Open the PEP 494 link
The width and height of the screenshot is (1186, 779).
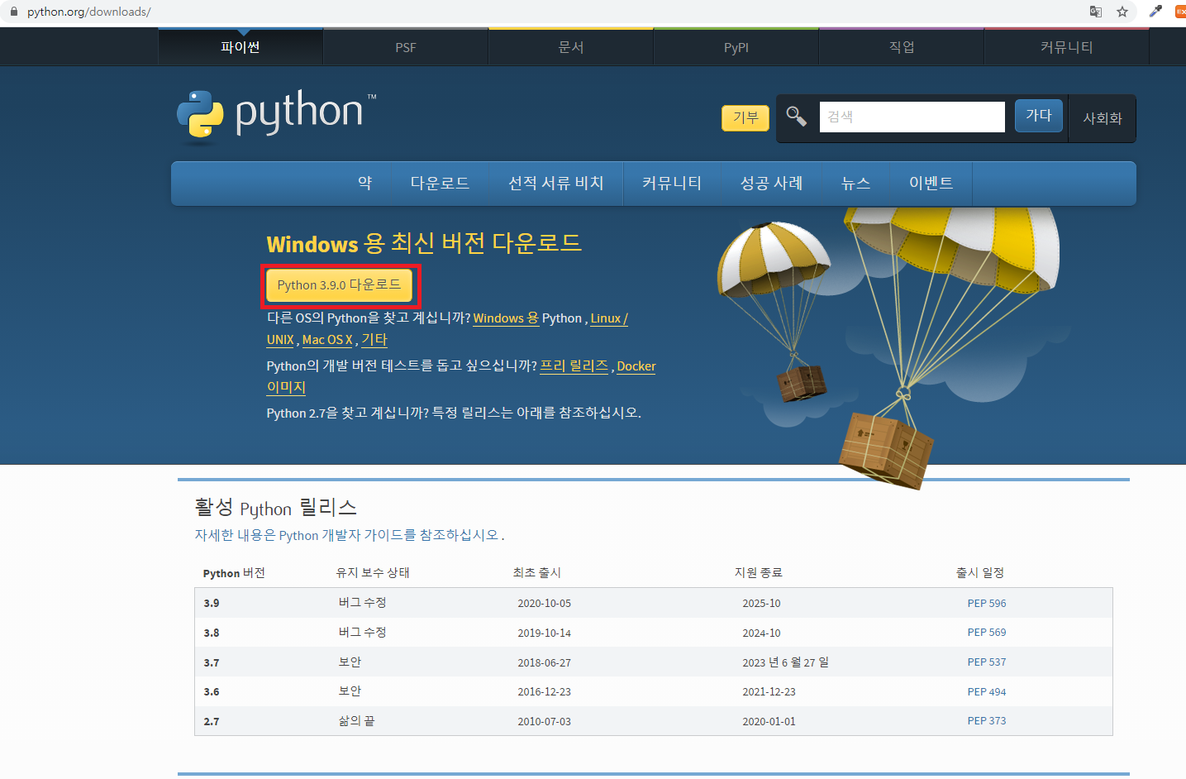(987, 691)
